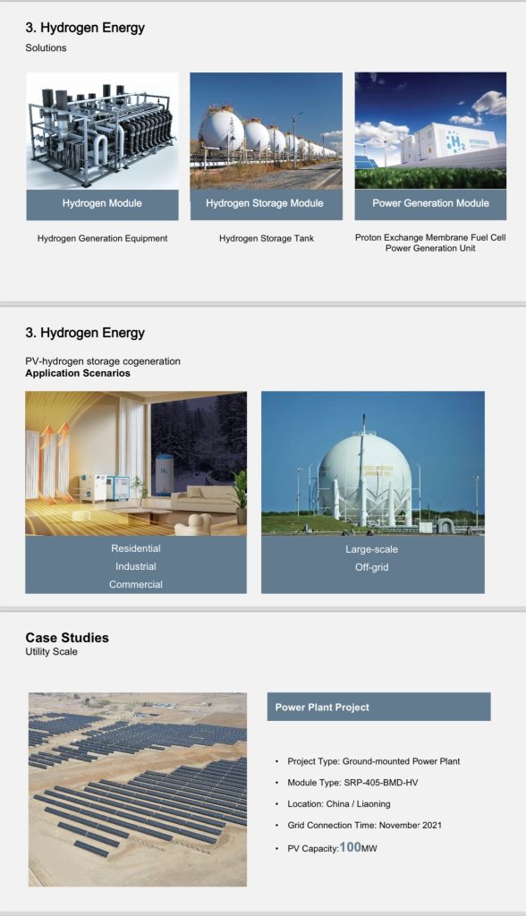This screenshot has height=916, width=526.
Task: Click the Industrial label
Action: [136, 566]
